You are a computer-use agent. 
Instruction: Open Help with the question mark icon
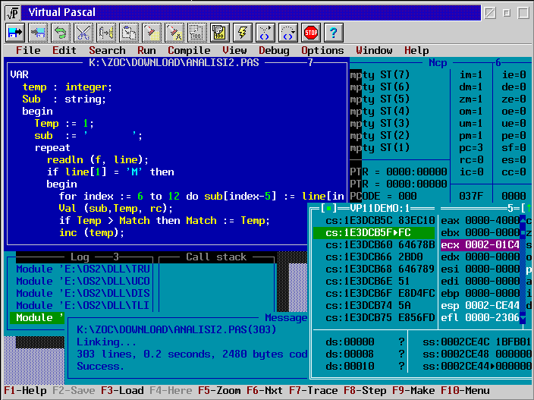[333, 32]
